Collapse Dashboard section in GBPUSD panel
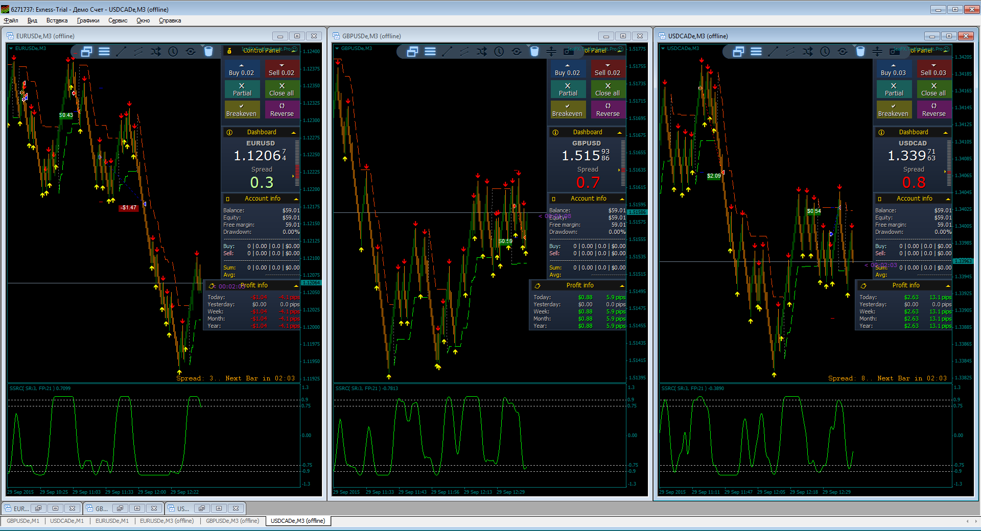 tap(620, 133)
